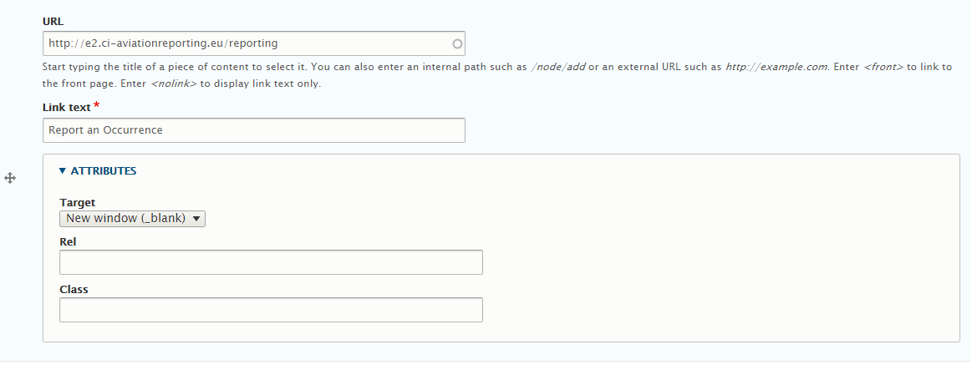Click the drag handle cross-arrows icon
This screenshot has height=365, width=972.
(10, 179)
